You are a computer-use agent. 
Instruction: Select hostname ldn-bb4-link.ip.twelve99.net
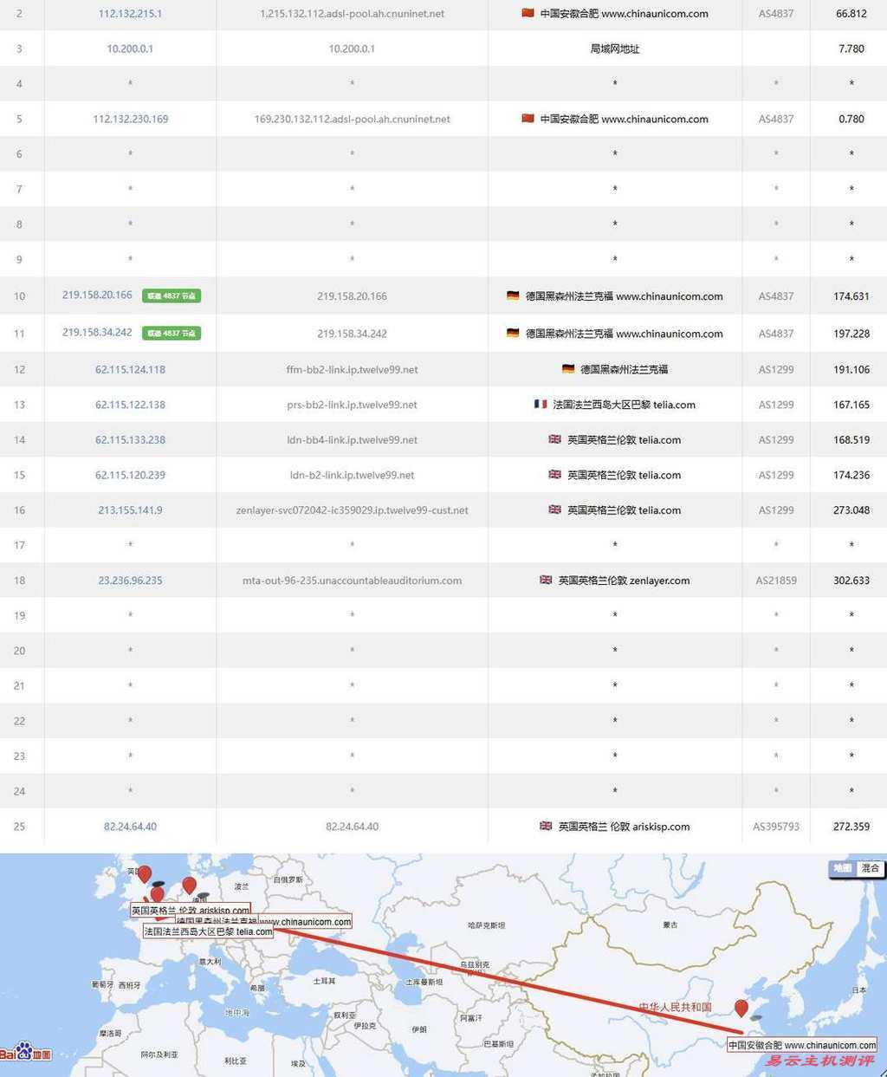pos(352,439)
